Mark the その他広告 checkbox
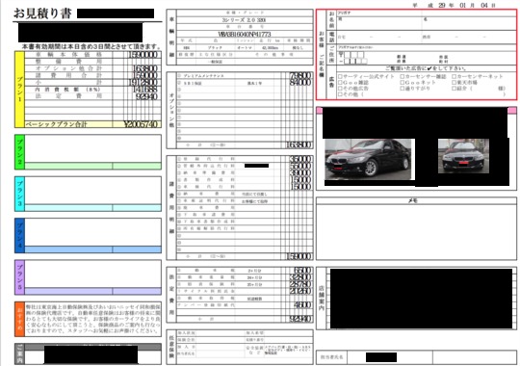520x366 pixels. tap(340, 89)
